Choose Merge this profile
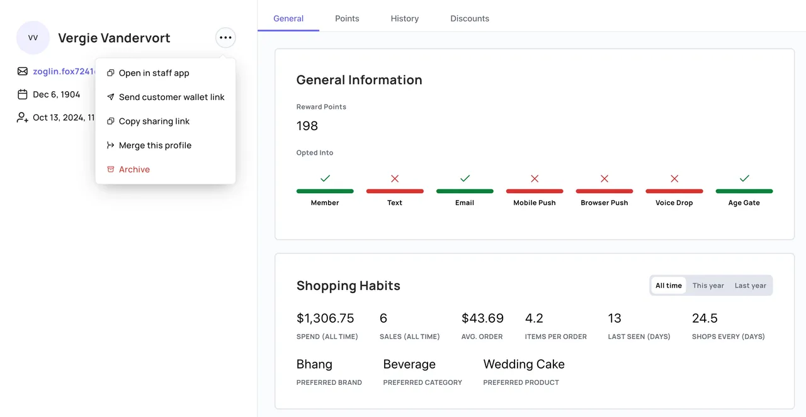The height and width of the screenshot is (417, 806). [155, 145]
